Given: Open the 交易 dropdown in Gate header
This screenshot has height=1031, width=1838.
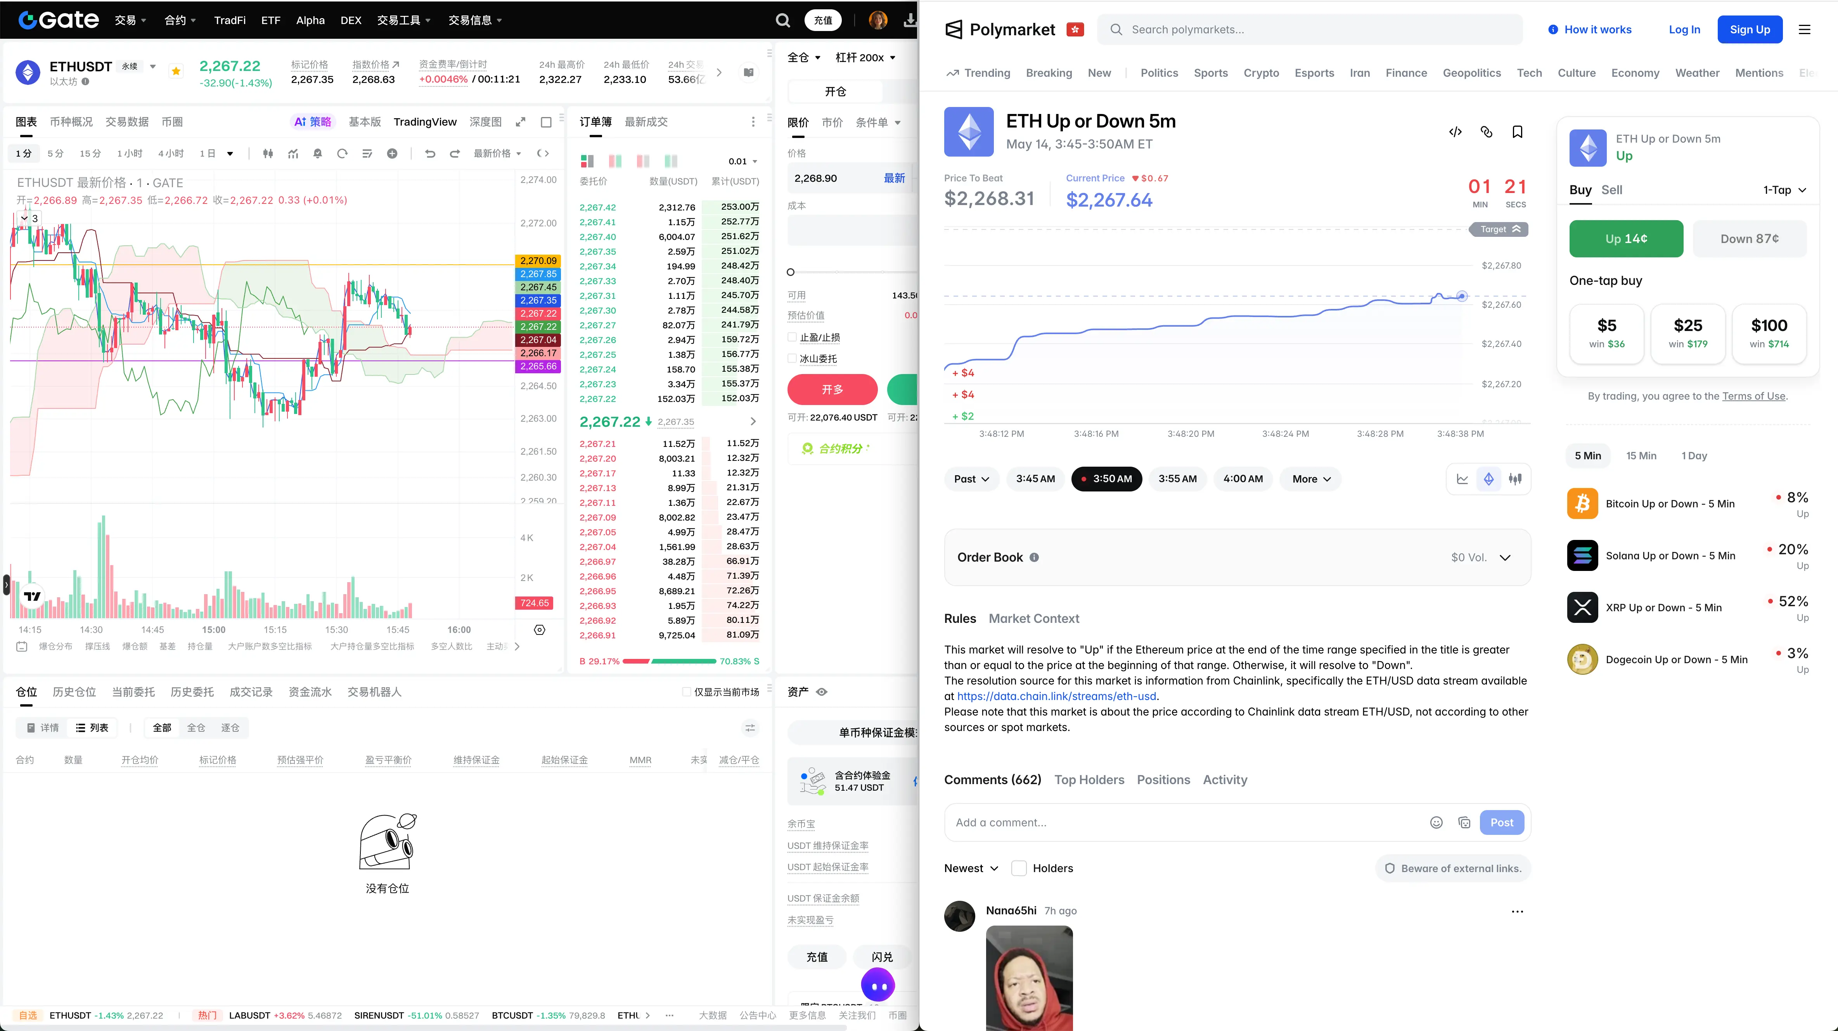Looking at the screenshot, I should [131, 21].
